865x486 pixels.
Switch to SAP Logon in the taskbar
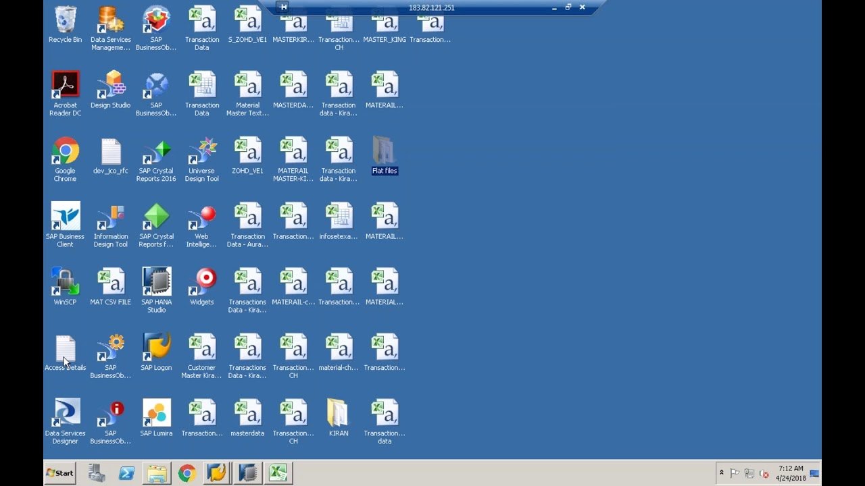point(217,473)
